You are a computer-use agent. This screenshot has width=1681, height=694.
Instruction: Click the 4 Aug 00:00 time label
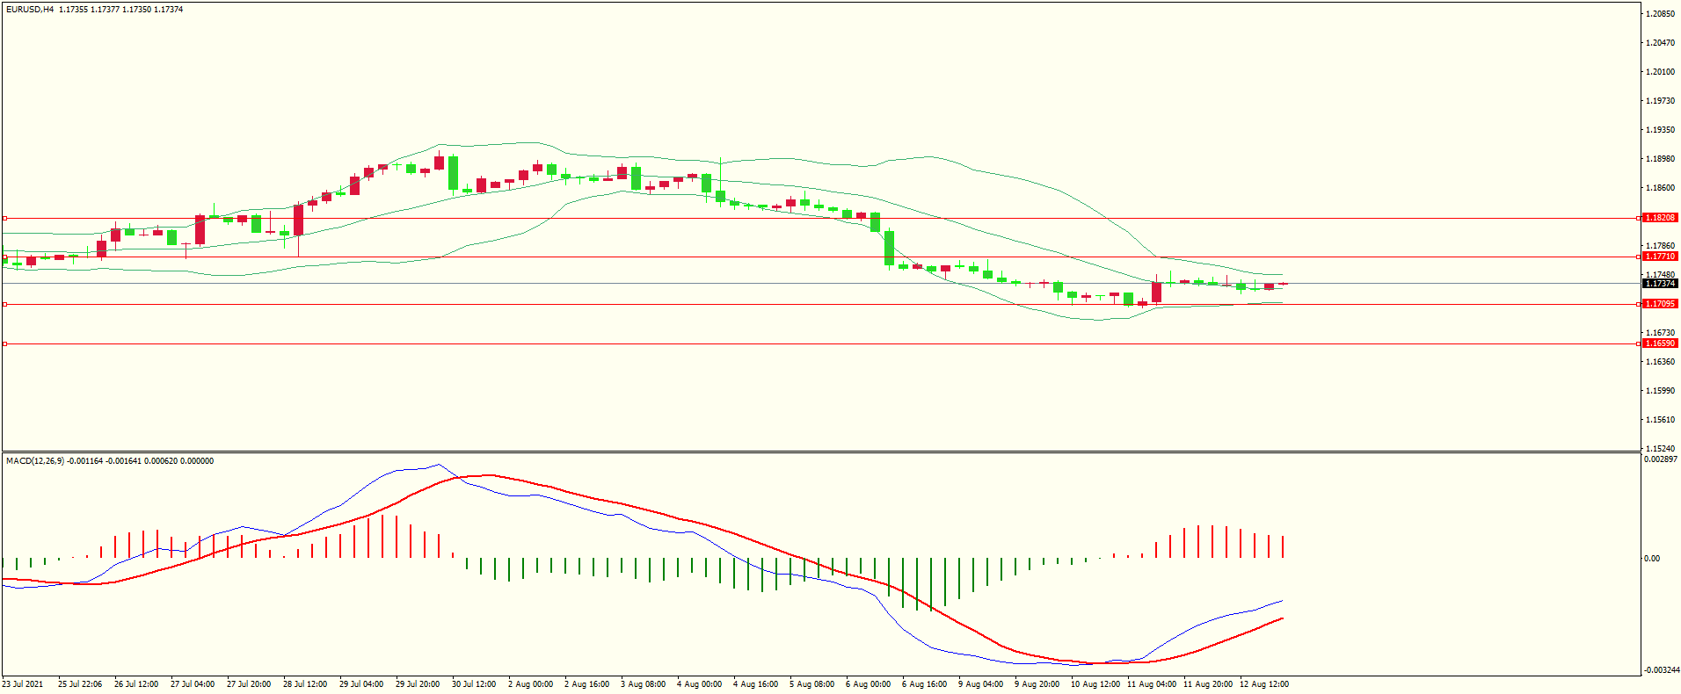coord(699,684)
